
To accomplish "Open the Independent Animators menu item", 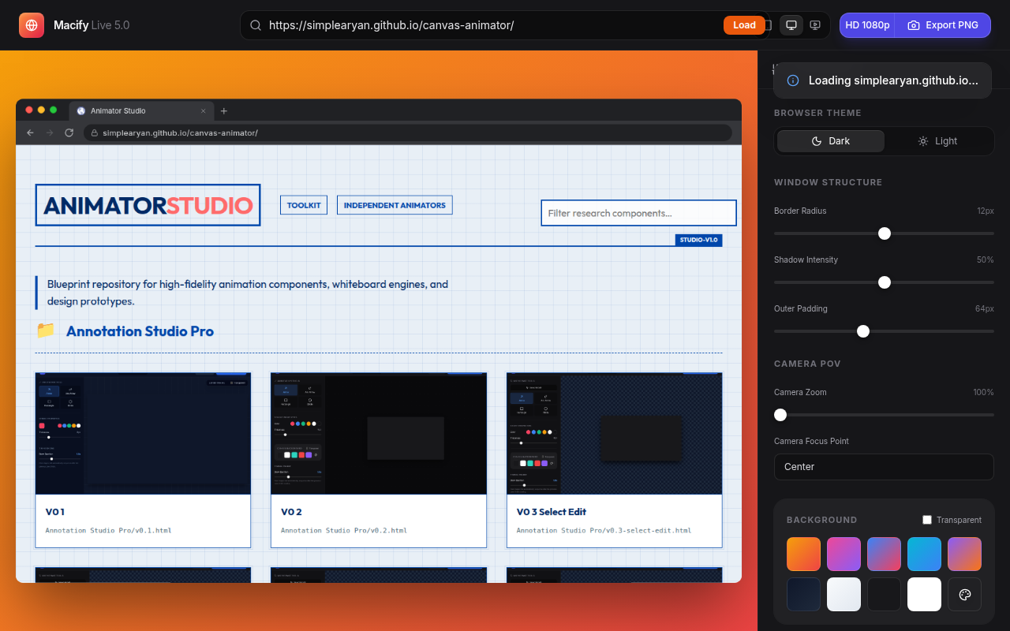I will coord(395,205).
